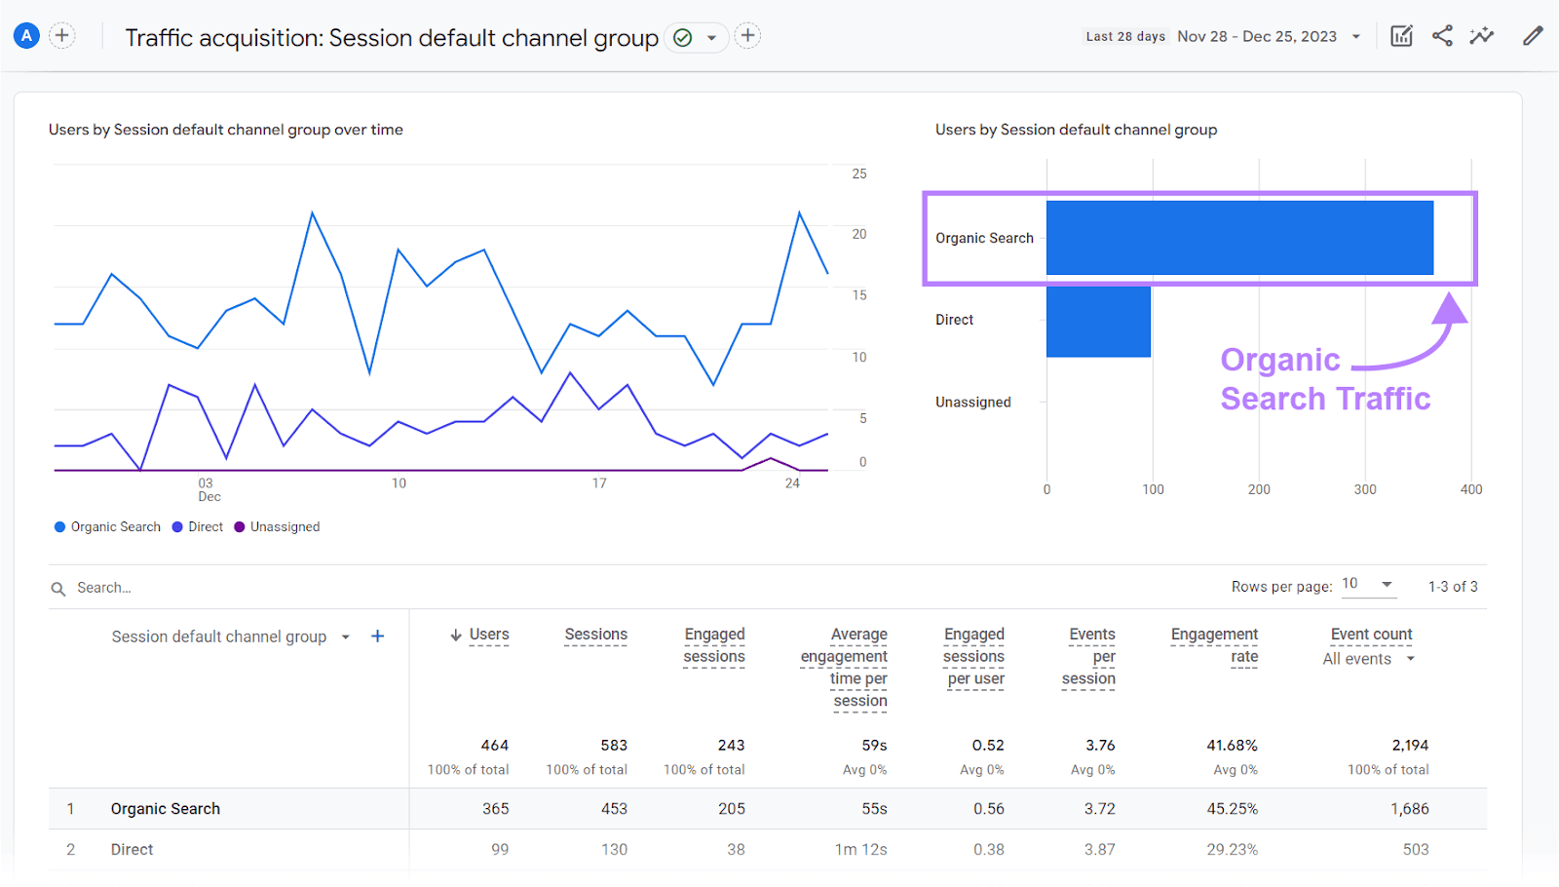Click the Direct event count value 503
The image size is (1559, 887).
(x=1416, y=850)
